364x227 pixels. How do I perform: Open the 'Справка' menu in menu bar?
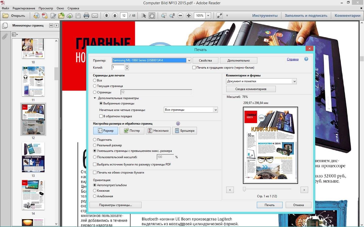coord(73,8)
